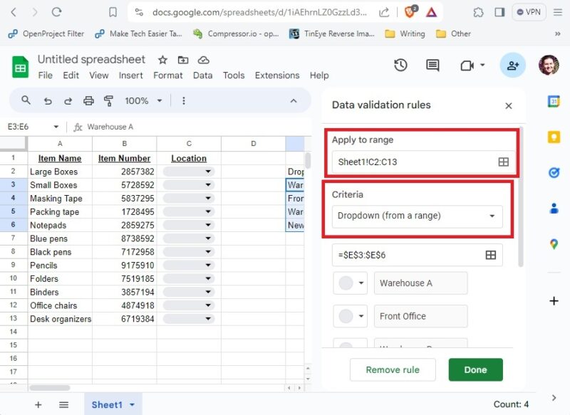Open Google Calendar from the side panel
The width and height of the screenshot is (570, 415).
pyautogui.click(x=554, y=104)
